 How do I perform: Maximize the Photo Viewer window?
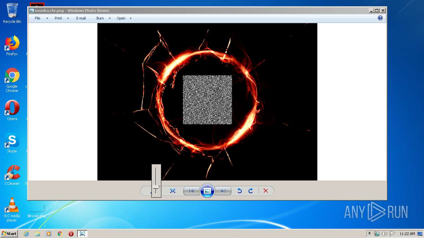377,11
